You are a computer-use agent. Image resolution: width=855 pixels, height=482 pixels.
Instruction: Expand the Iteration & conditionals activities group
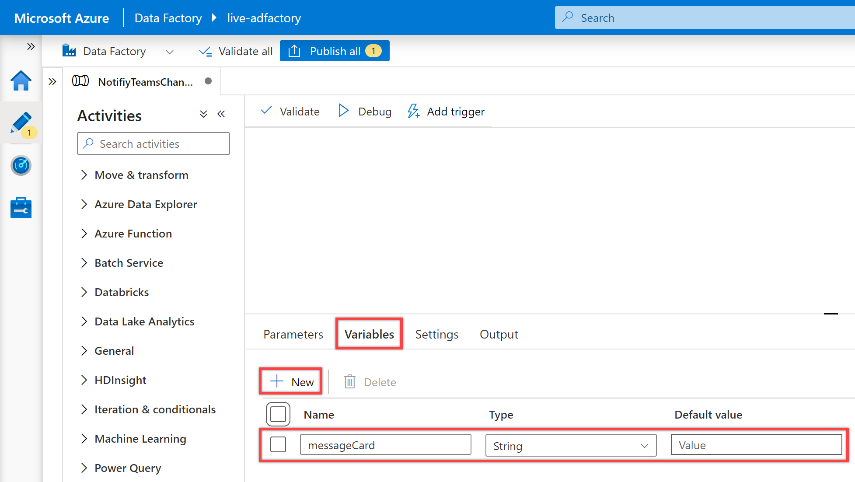[84, 409]
